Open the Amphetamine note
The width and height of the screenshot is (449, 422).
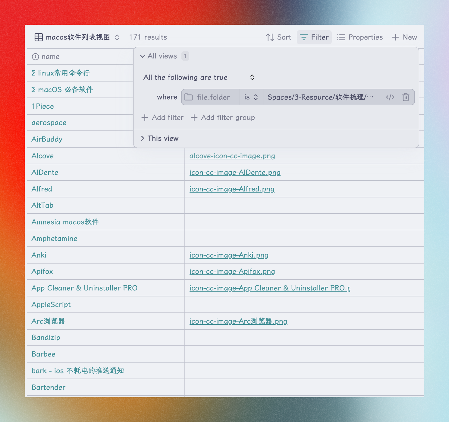click(x=54, y=238)
